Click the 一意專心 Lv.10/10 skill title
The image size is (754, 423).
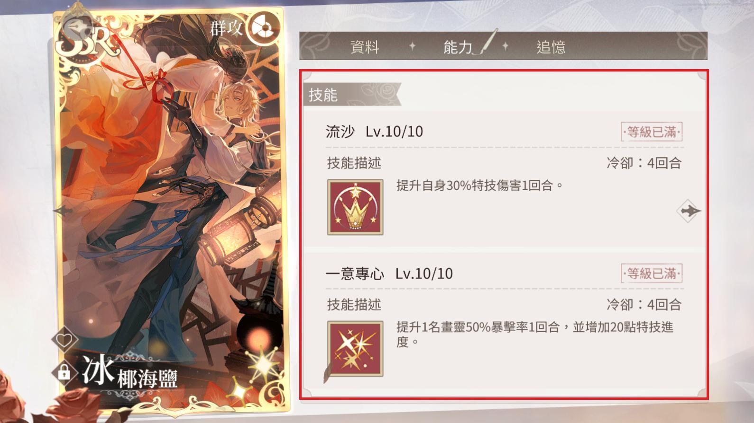(x=389, y=273)
